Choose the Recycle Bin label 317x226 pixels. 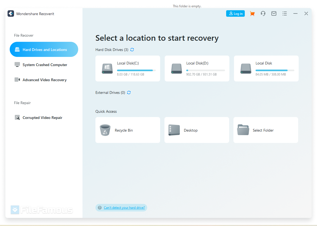124,130
